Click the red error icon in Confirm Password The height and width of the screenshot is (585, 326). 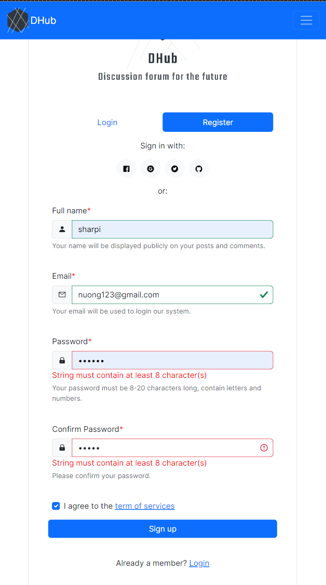(x=264, y=447)
